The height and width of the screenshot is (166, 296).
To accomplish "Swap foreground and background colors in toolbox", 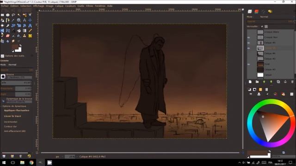I will point(20,46).
